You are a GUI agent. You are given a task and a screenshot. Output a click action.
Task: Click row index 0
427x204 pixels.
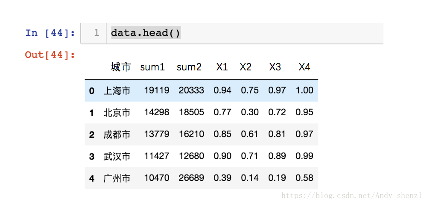coord(92,91)
